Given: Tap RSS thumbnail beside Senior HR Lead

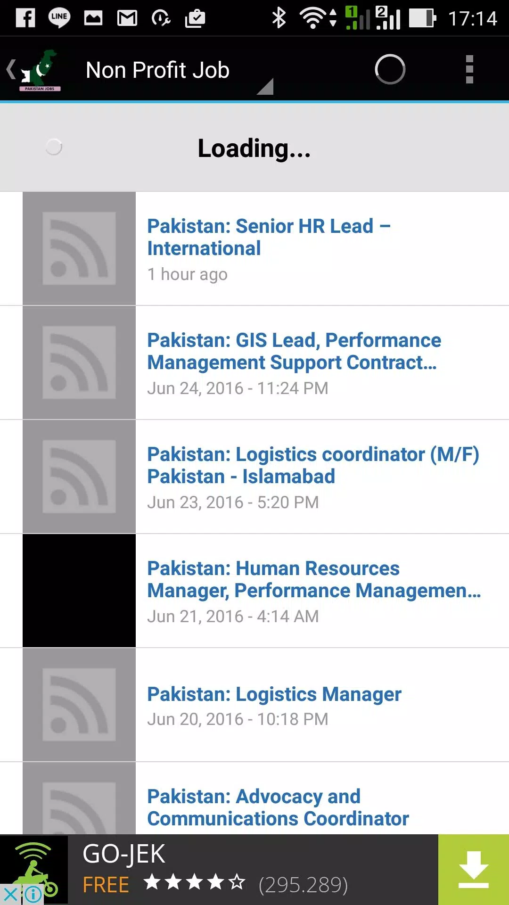Looking at the screenshot, I should pos(79,248).
